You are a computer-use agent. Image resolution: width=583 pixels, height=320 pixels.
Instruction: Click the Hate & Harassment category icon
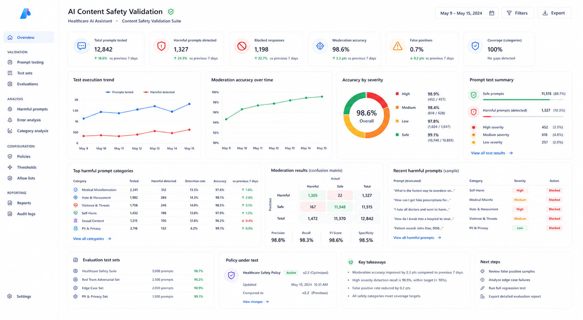click(x=76, y=197)
